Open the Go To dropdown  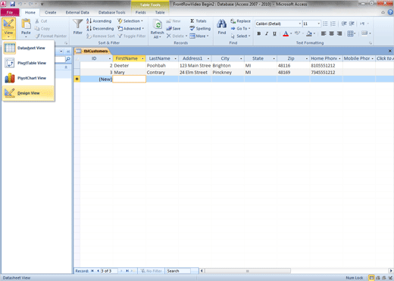click(x=240, y=29)
